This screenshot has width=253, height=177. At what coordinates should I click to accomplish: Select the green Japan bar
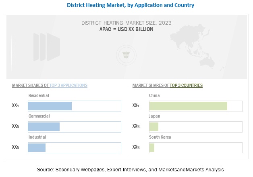point(154,126)
